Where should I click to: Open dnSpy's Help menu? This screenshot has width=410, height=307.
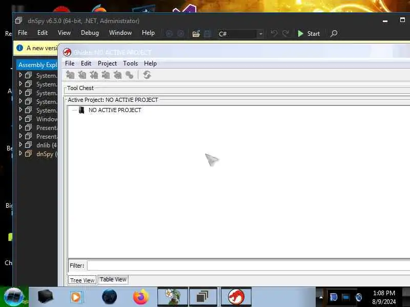(148, 33)
